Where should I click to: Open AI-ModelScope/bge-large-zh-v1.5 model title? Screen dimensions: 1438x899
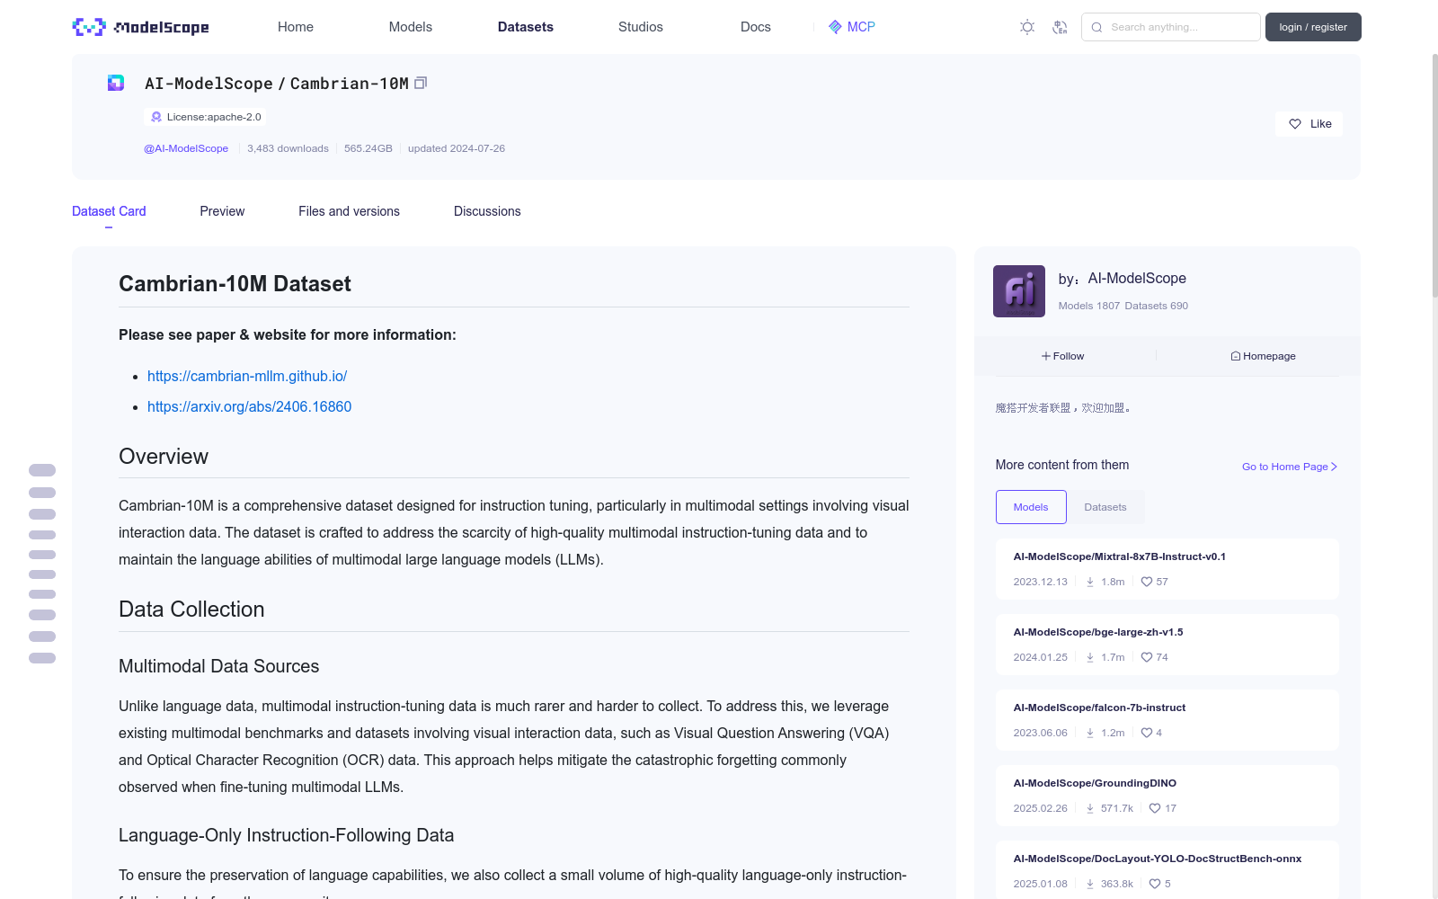(1098, 632)
